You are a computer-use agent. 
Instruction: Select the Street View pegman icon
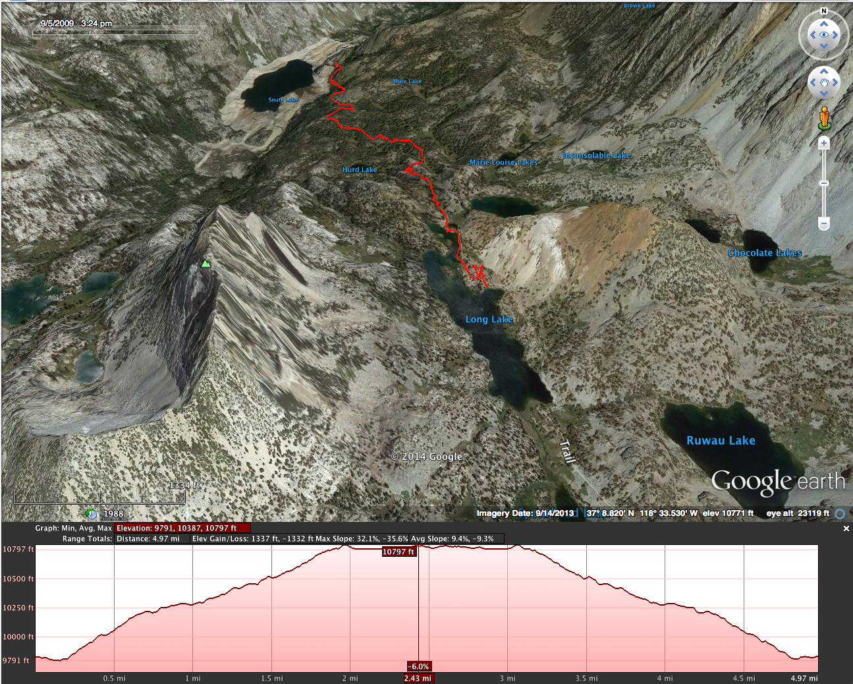823,119
